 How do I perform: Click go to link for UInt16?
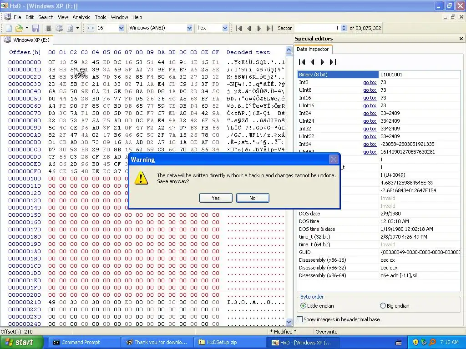click(x=370, y=105)
